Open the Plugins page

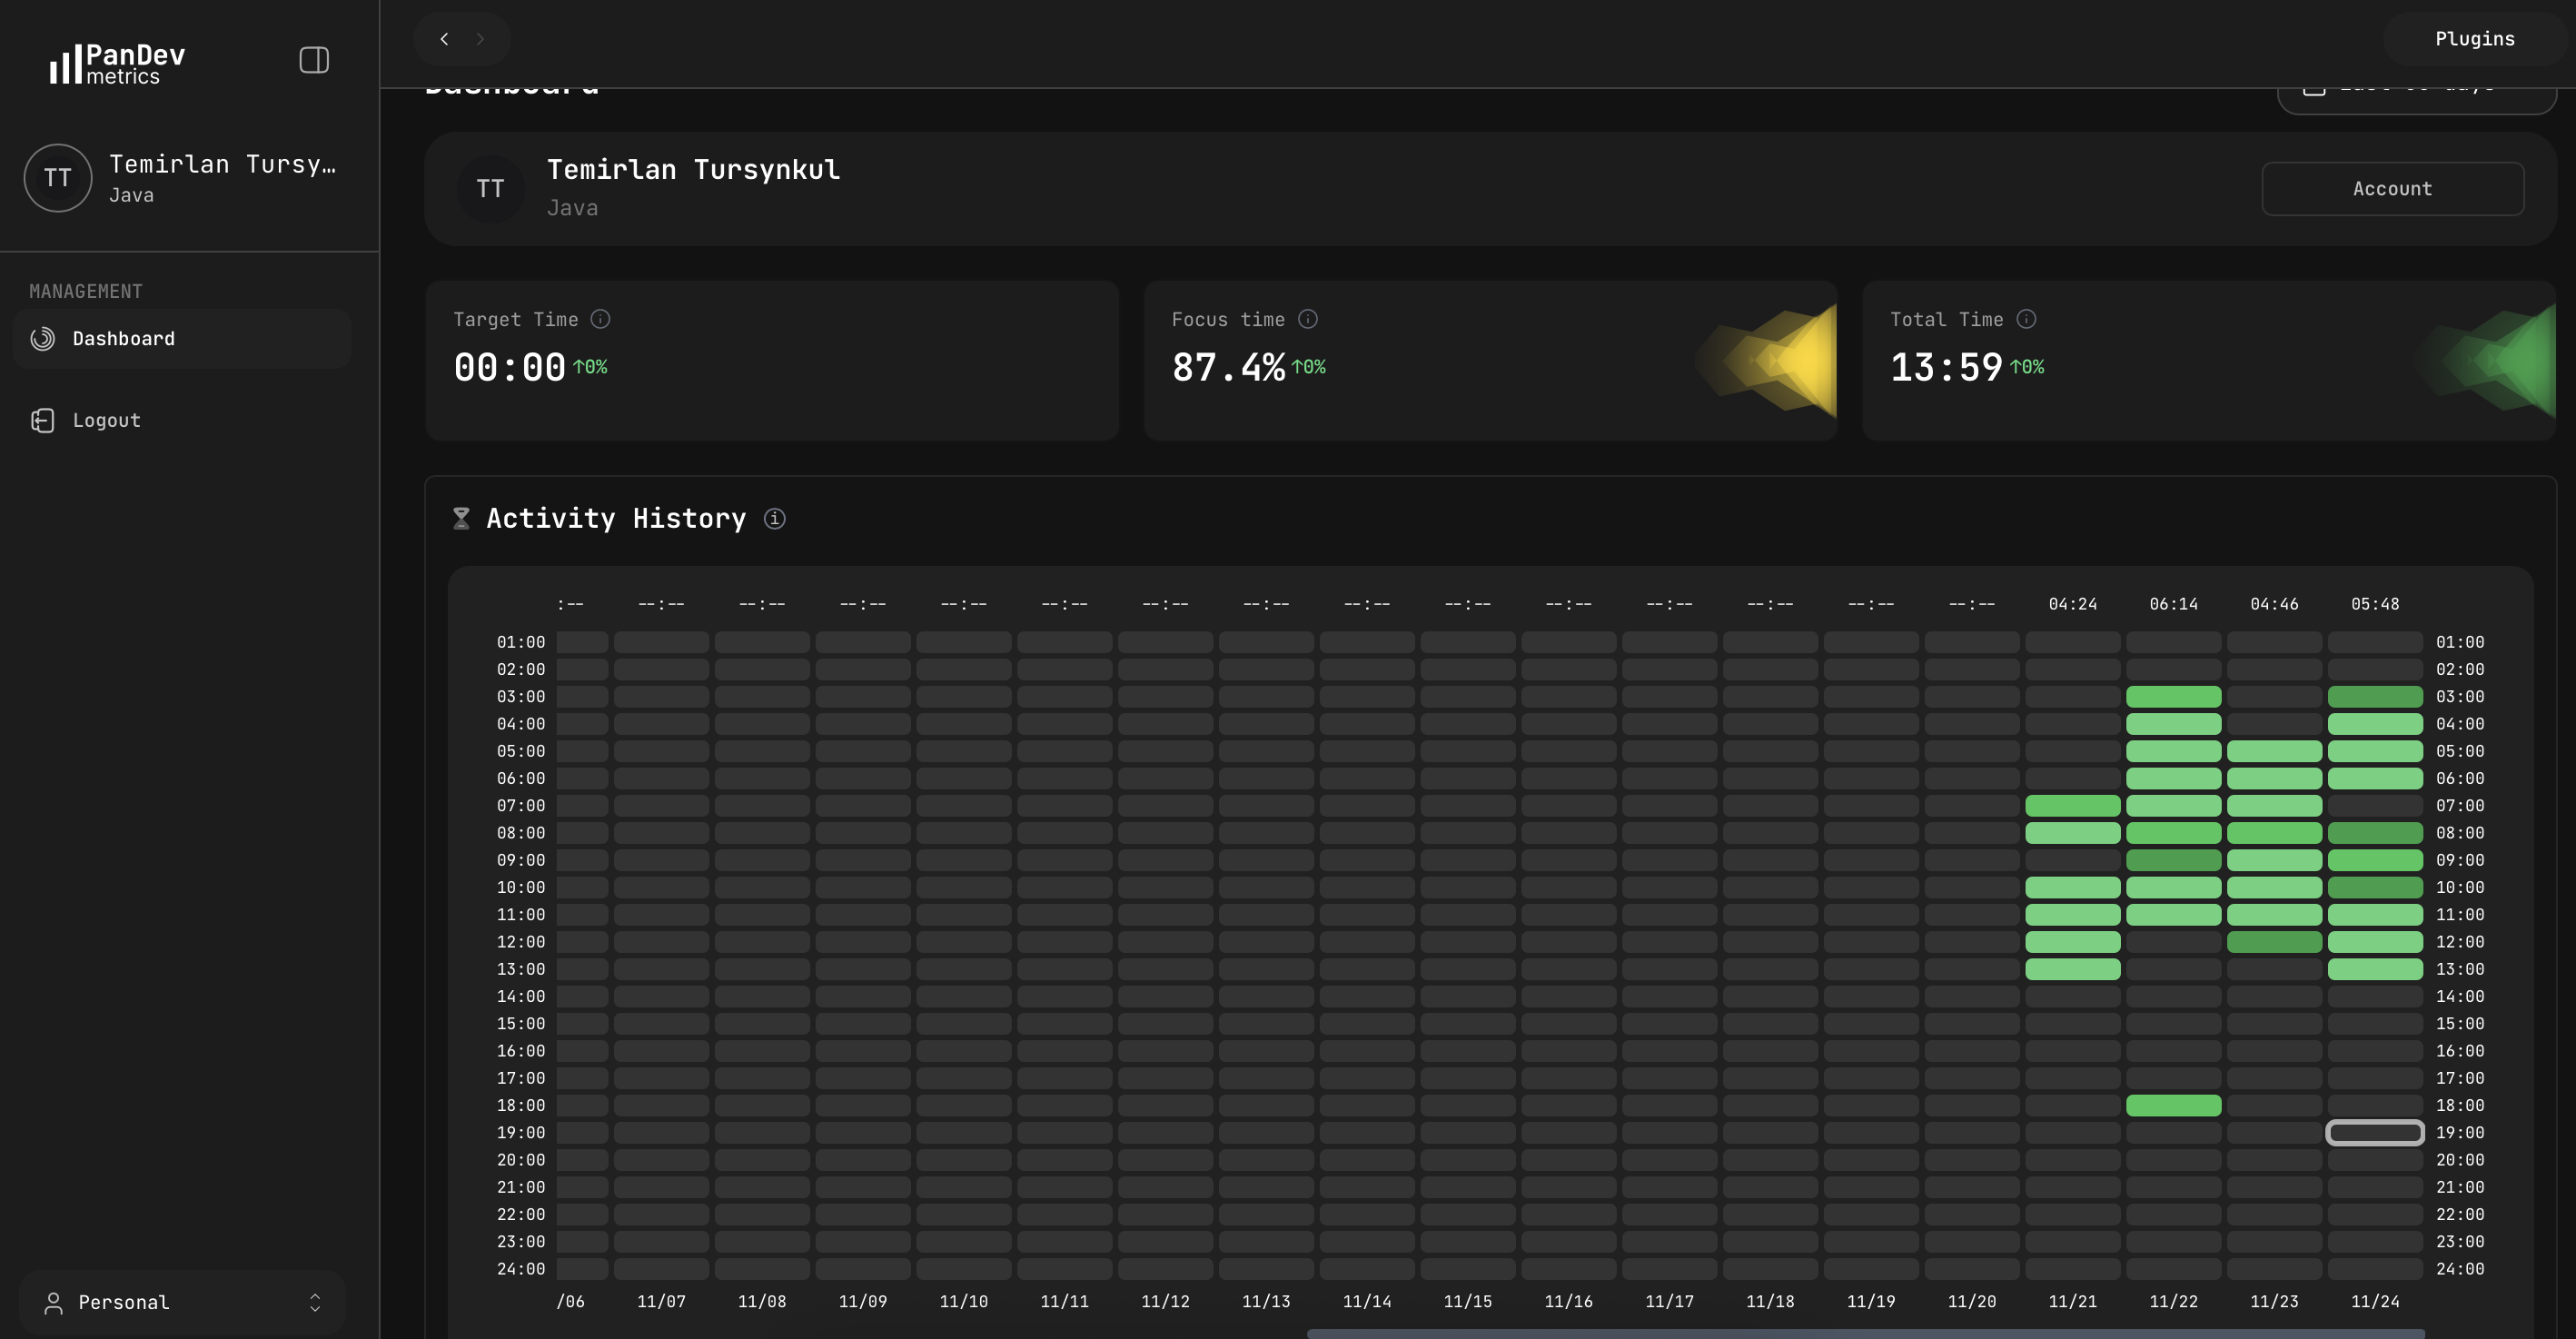pyautogui.click(x=2474, y=38)
